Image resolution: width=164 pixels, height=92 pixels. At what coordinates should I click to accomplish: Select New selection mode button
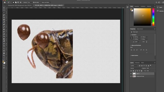point(13,2)
